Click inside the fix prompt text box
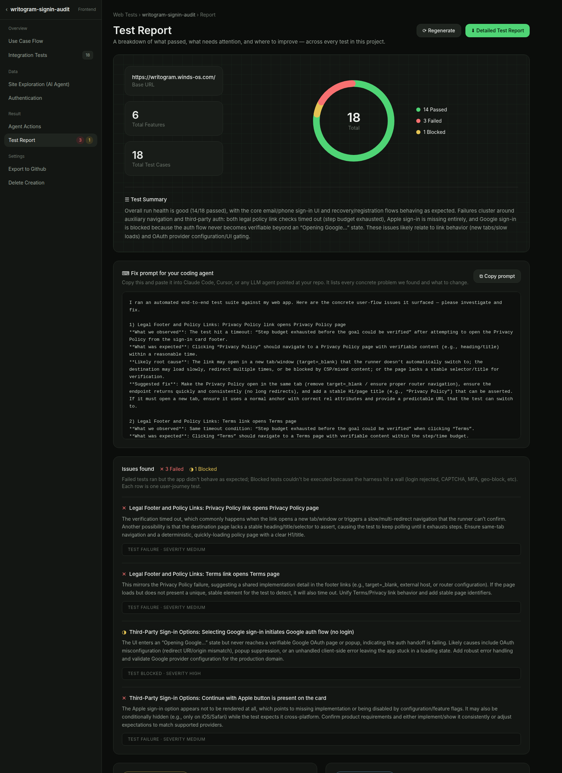Screen dimensions: 562x773 (321, 365)
